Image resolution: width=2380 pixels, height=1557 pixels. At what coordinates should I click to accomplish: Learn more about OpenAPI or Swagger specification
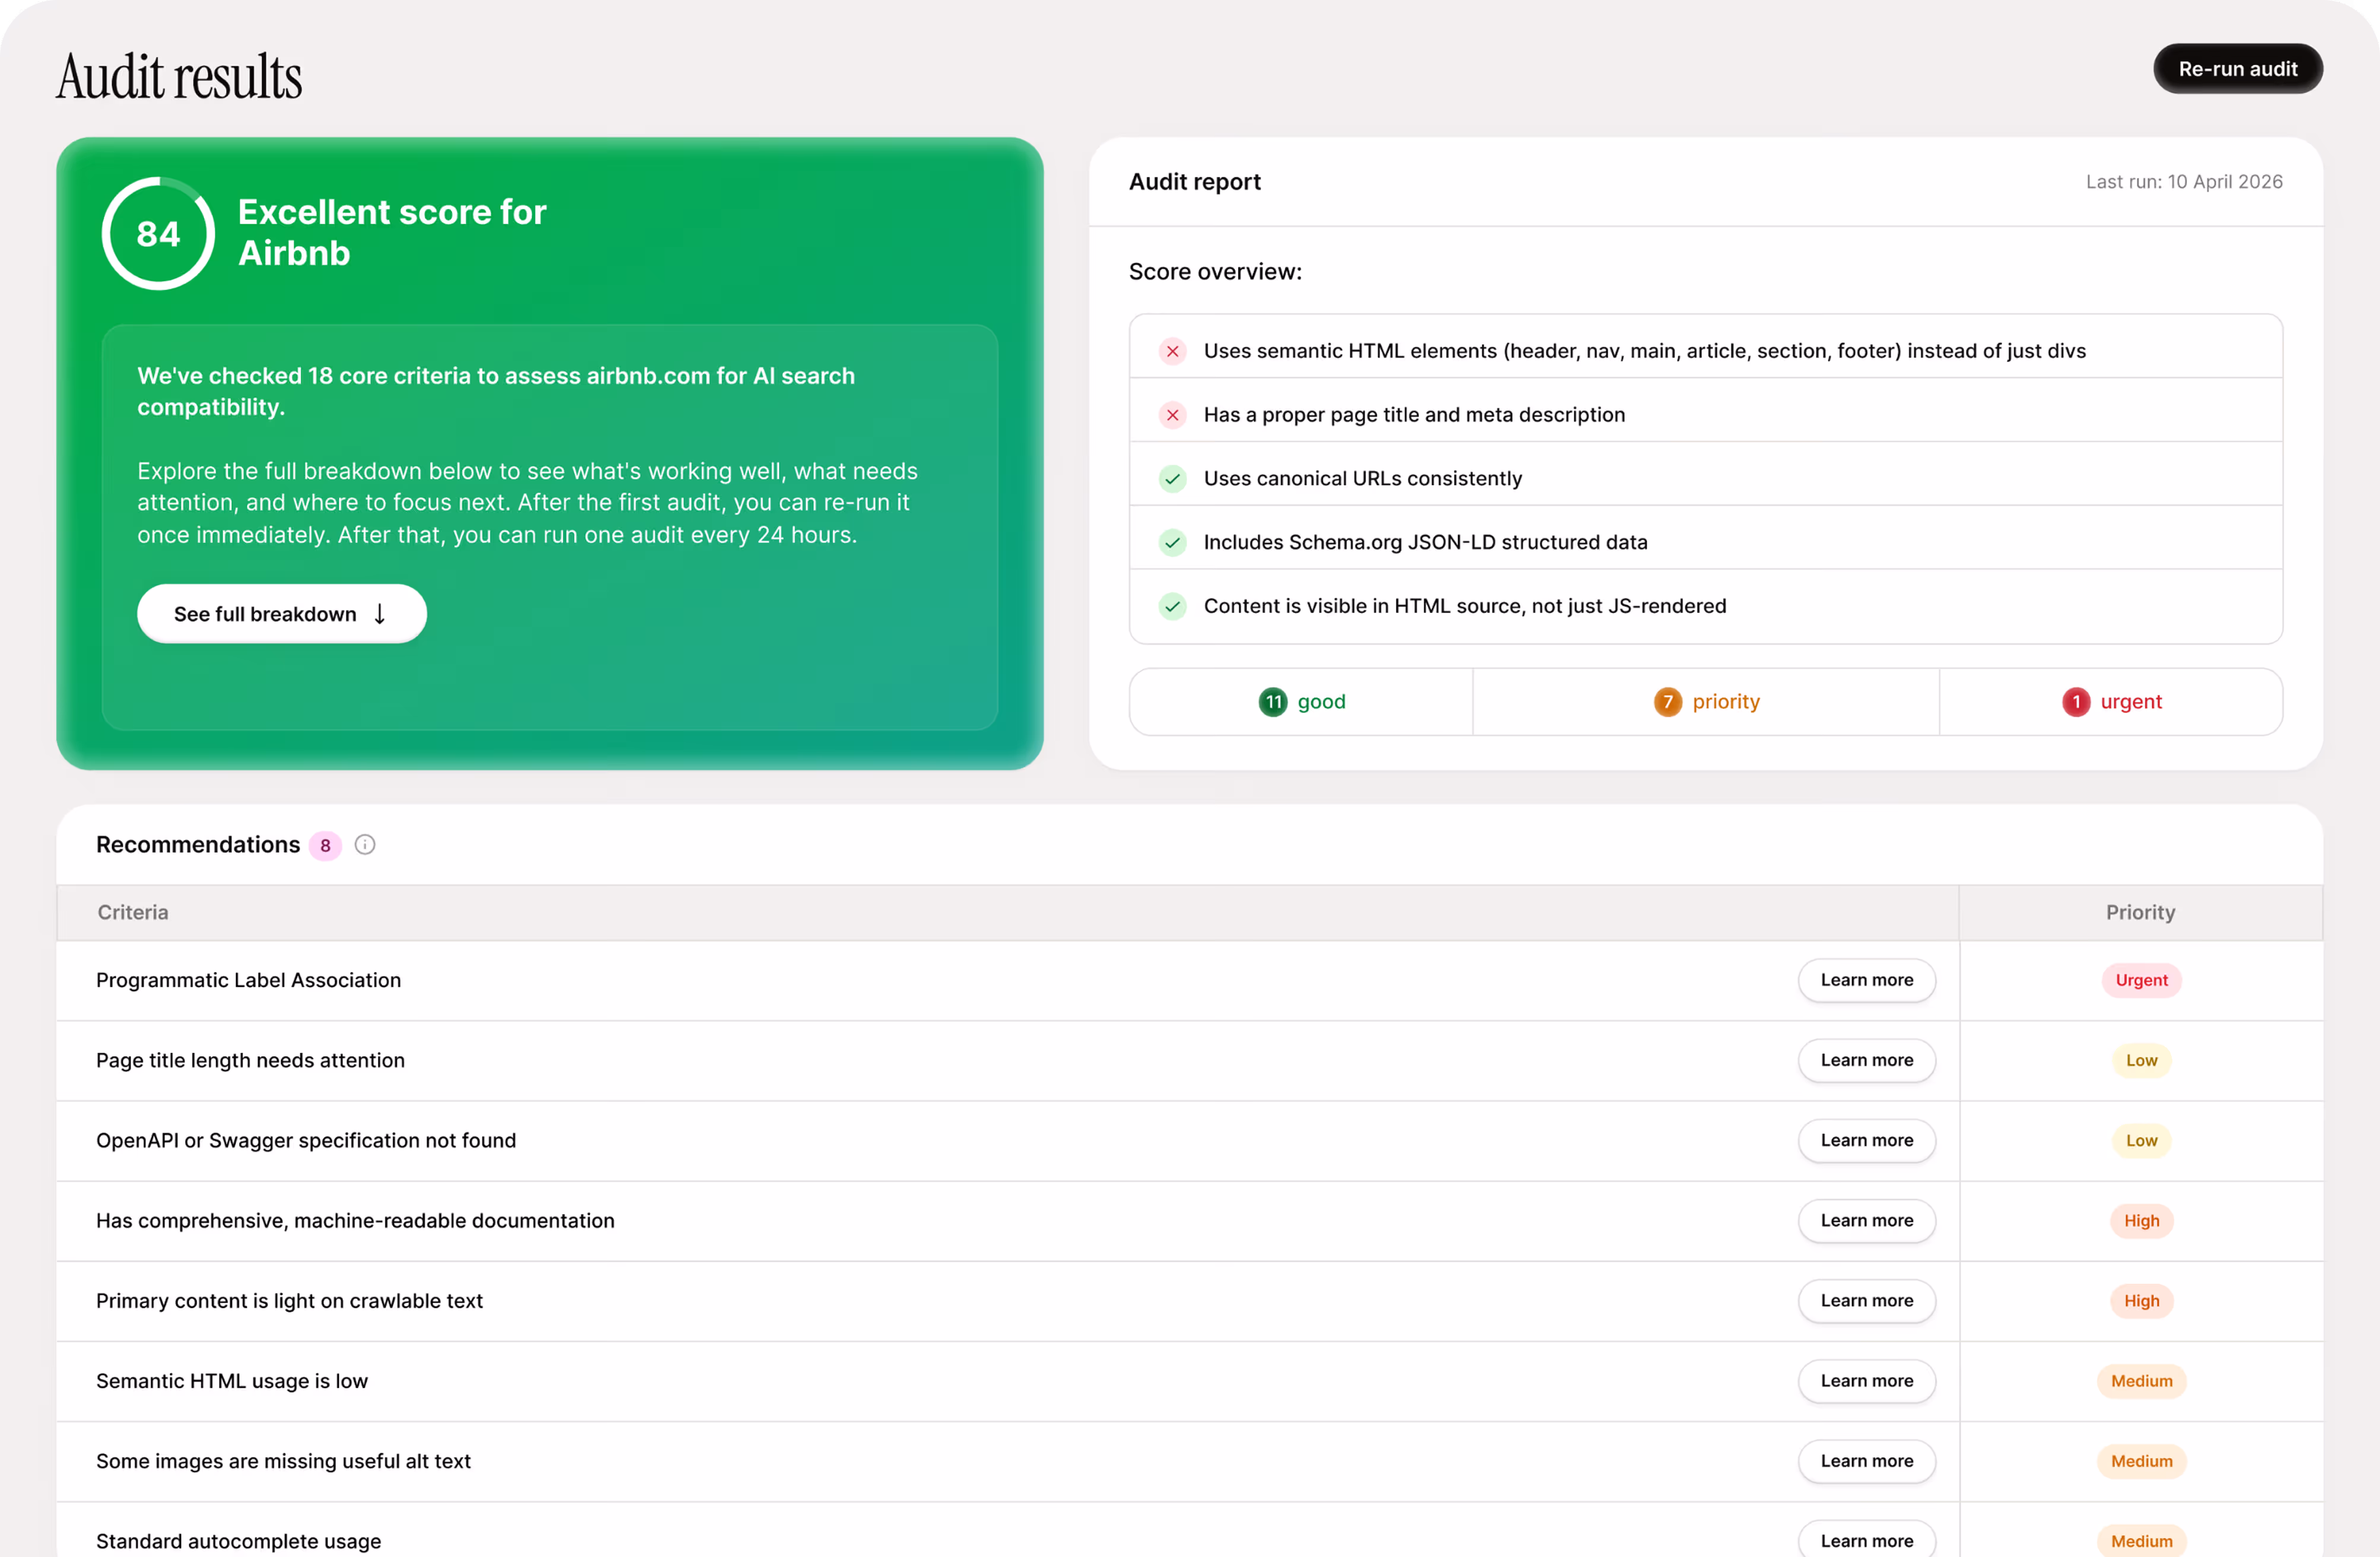pyautogui.click(x=1866, y=1140)
